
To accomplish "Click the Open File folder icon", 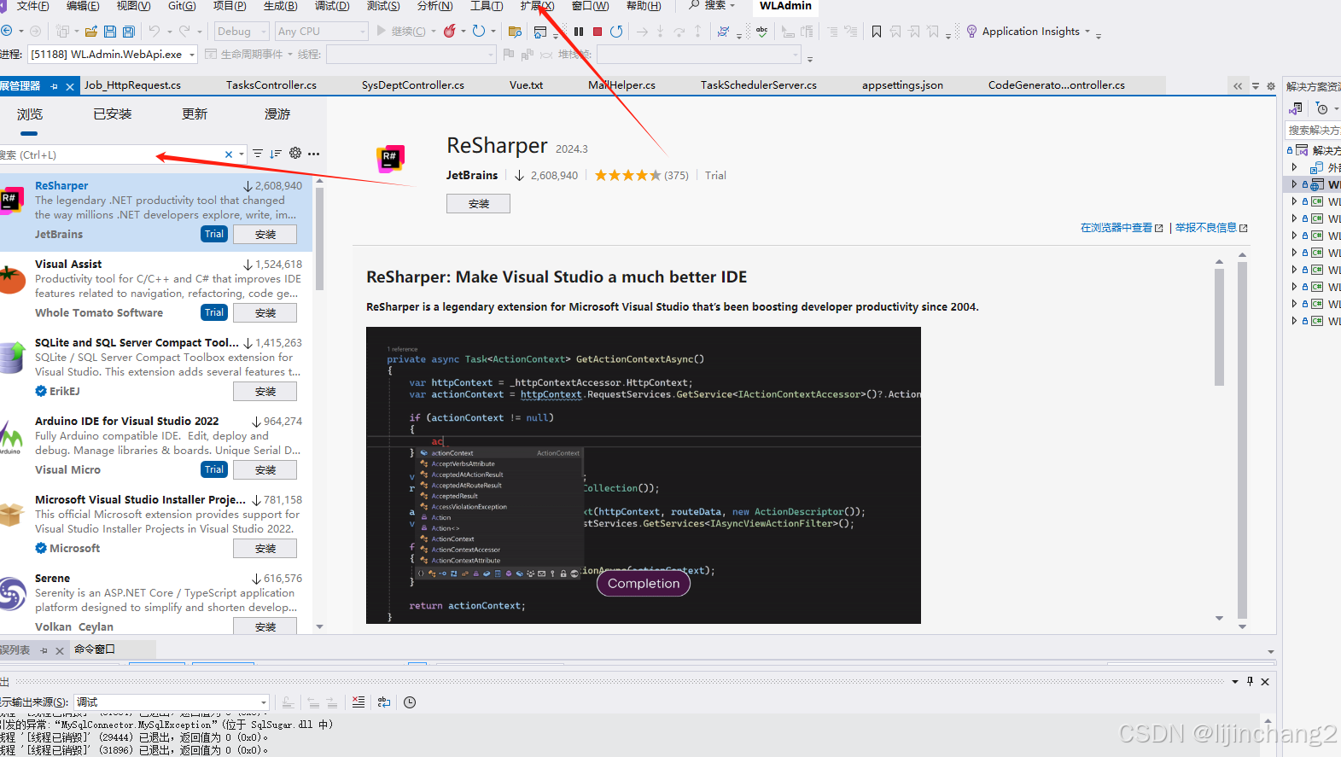I will (x=90, y=32).
